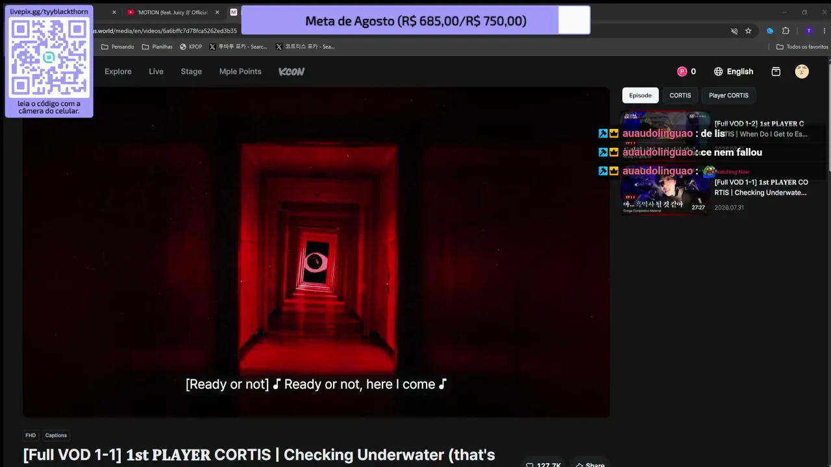Viewport: 831px width, 467px height.
Task: Open the Pensando bookmark folder
Action: (118, 47)
